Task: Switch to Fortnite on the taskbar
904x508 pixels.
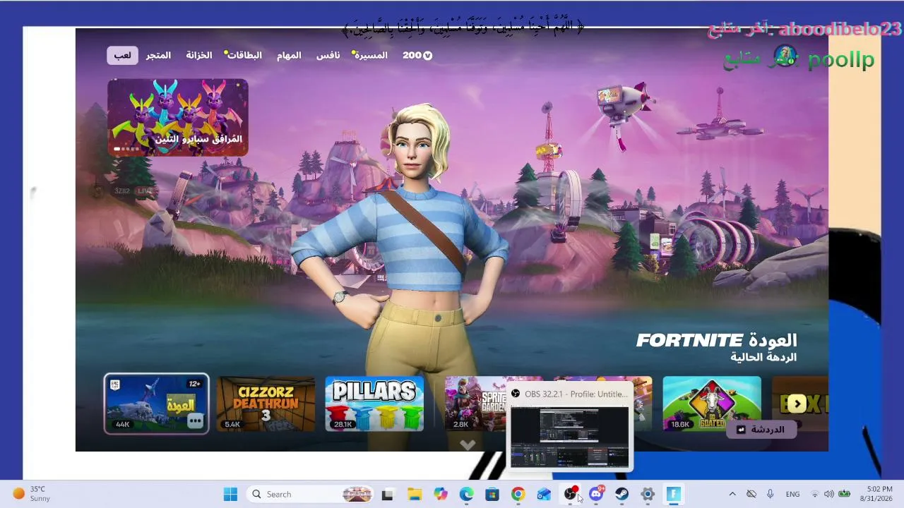Action: pyautogui.click(x=673, y=494)
